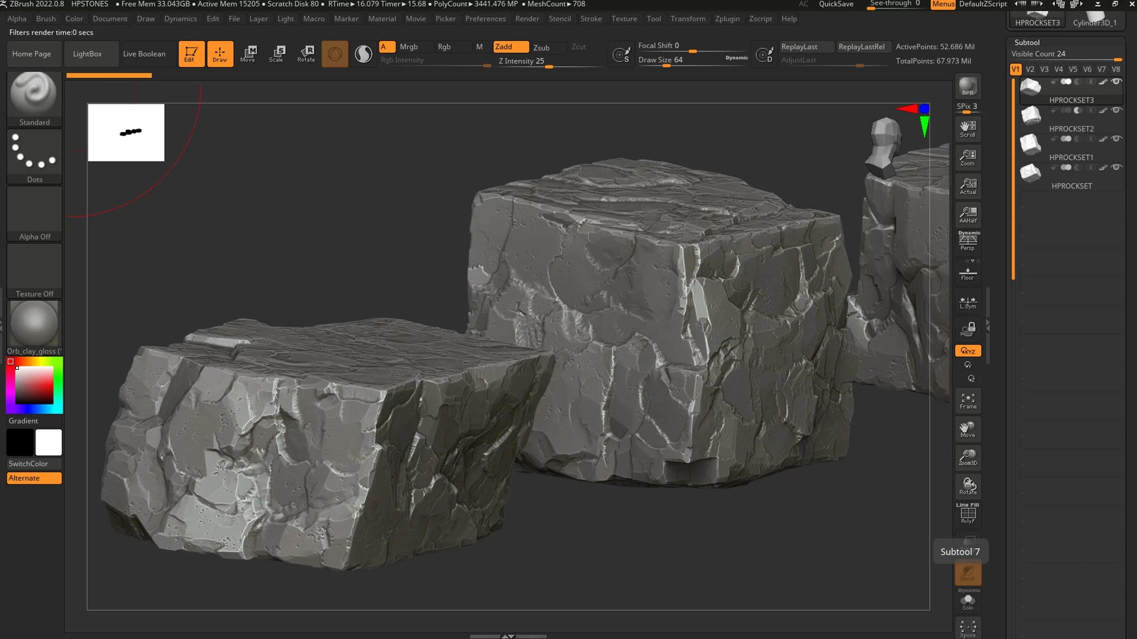Toggle Solo mode
Viewport: 1137px width, 639px height.
click(968, 600)
